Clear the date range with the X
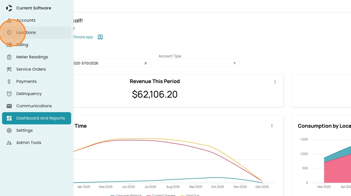The image size is (351, 196). click(146, 63)
